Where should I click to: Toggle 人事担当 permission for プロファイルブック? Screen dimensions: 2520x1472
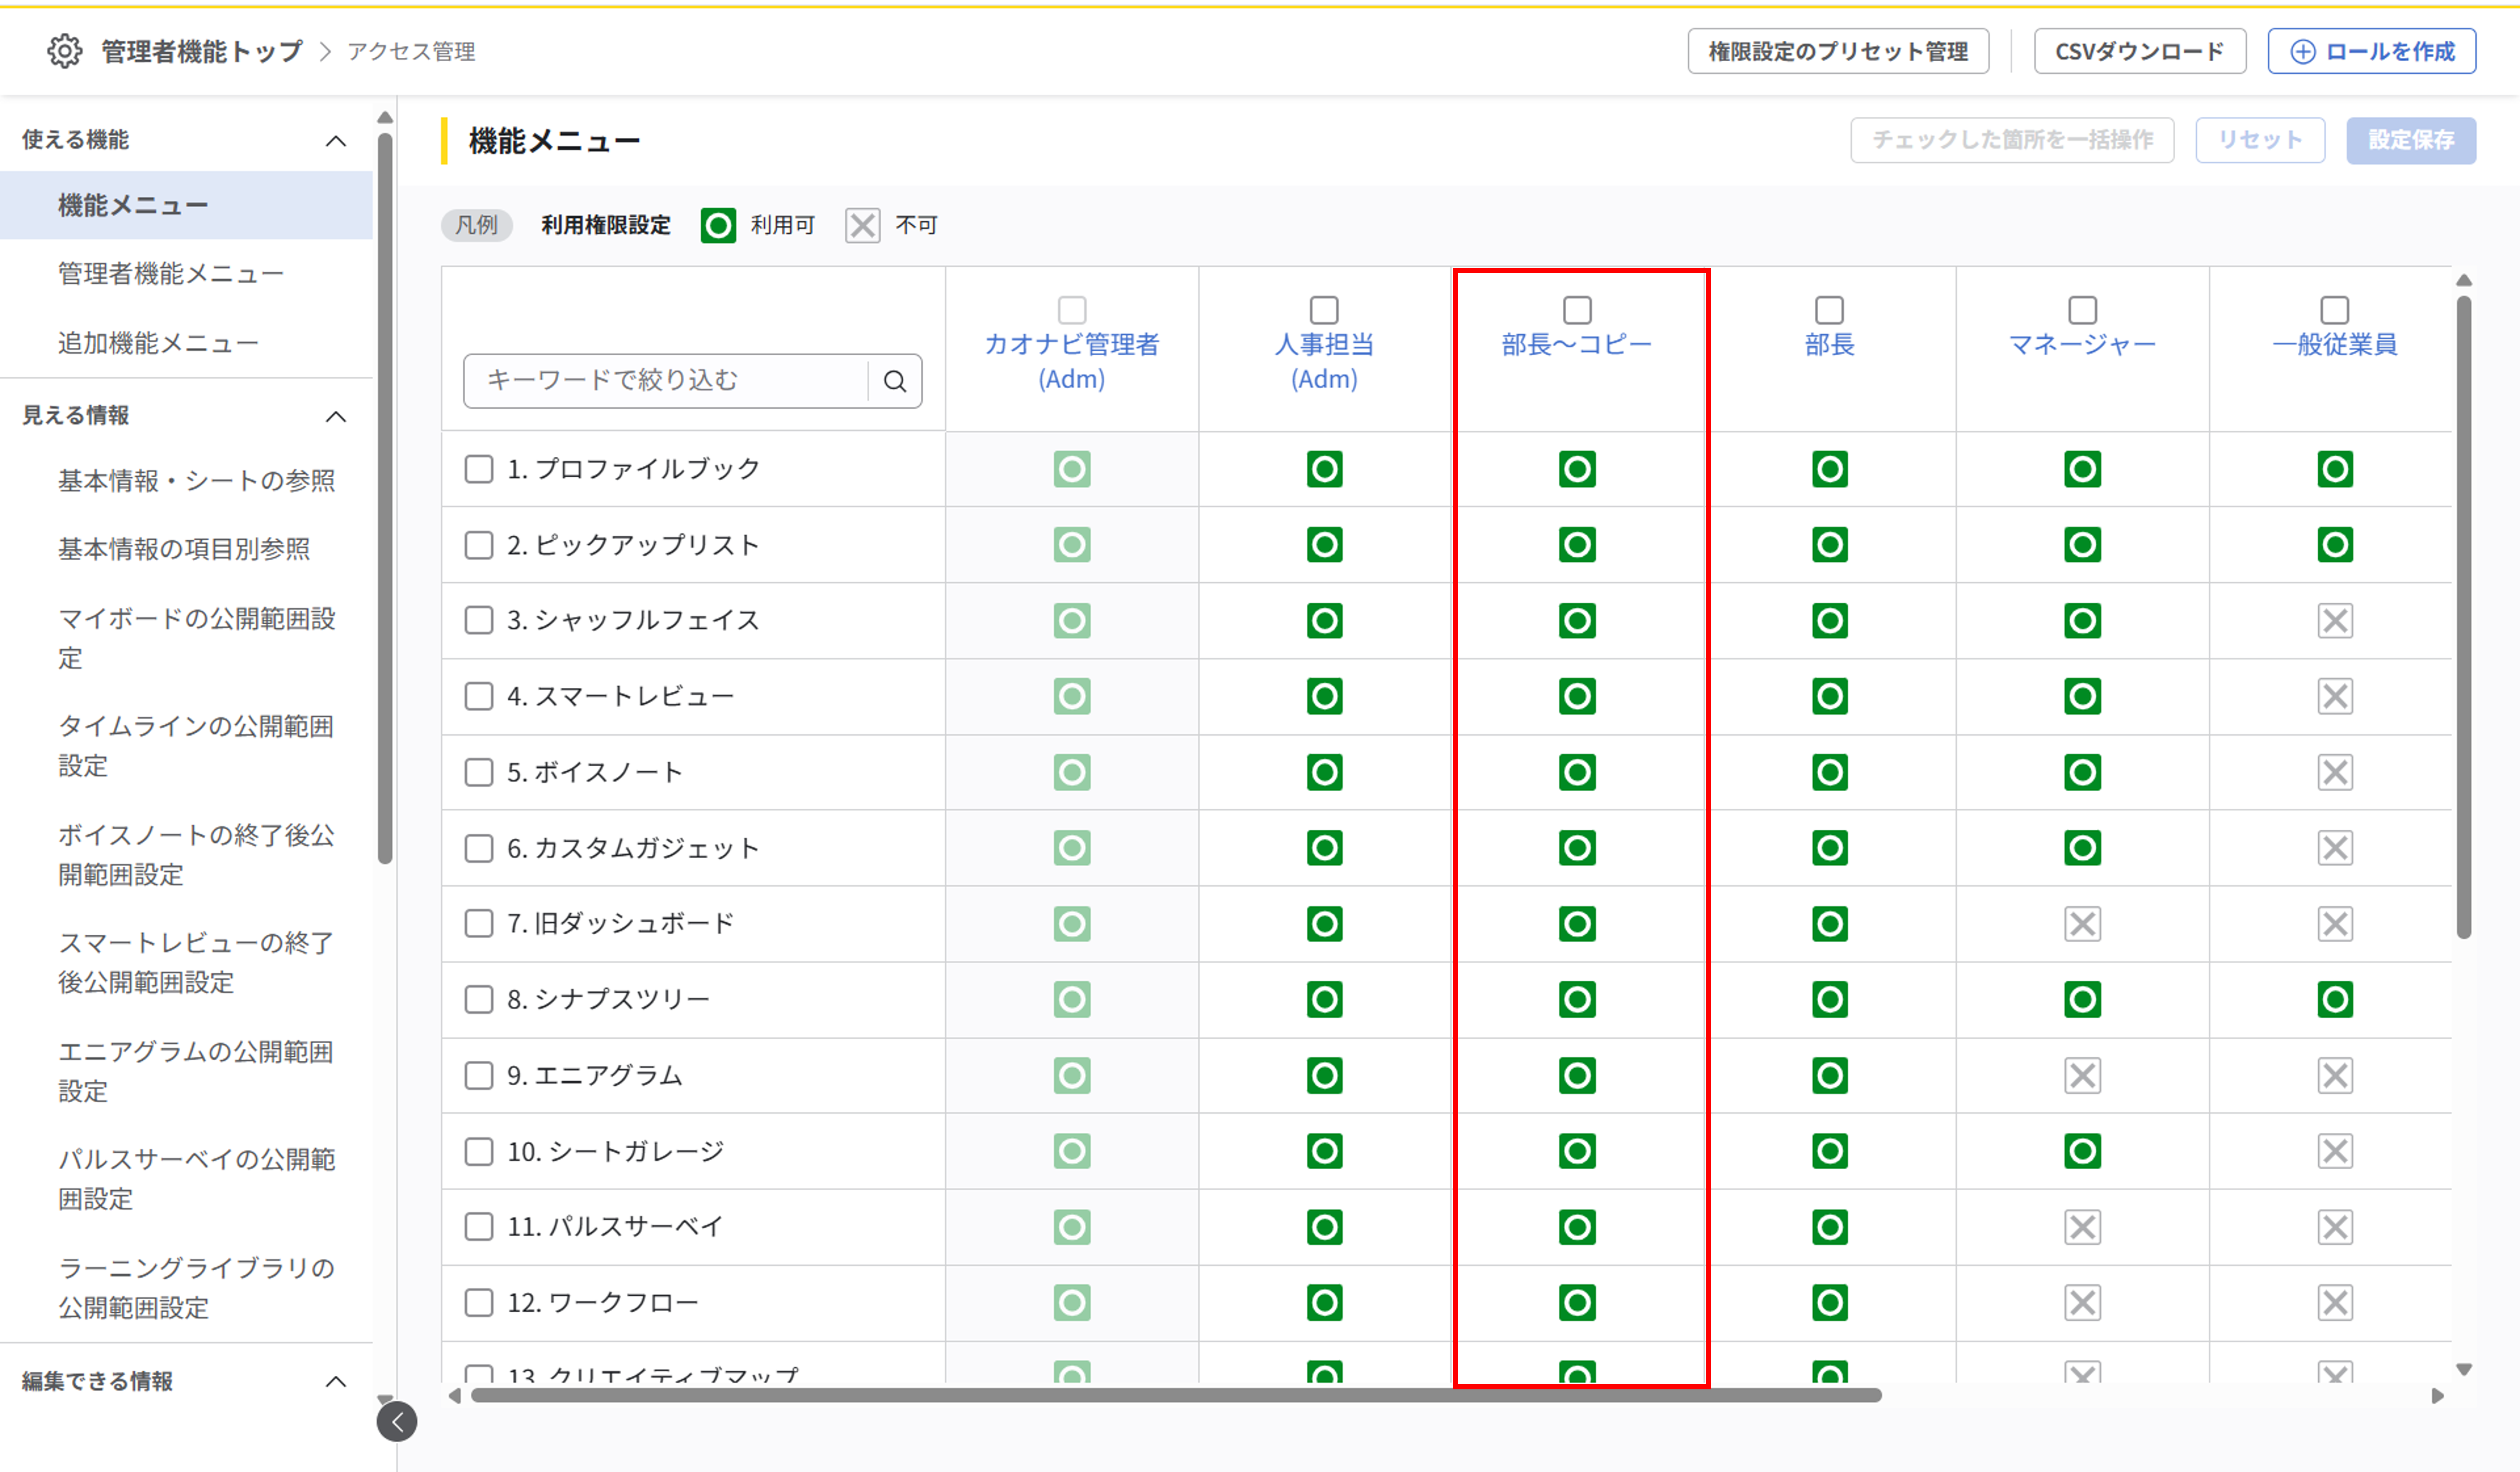point(1324,469)
